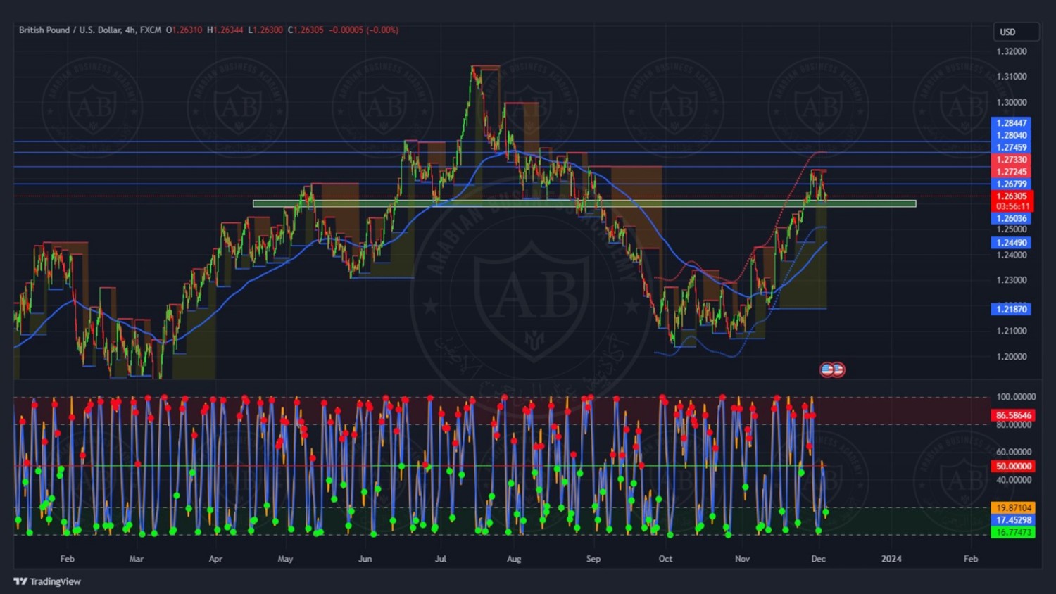
Task: Click the Dec label on time axis
Action: (x=818, y=559)
